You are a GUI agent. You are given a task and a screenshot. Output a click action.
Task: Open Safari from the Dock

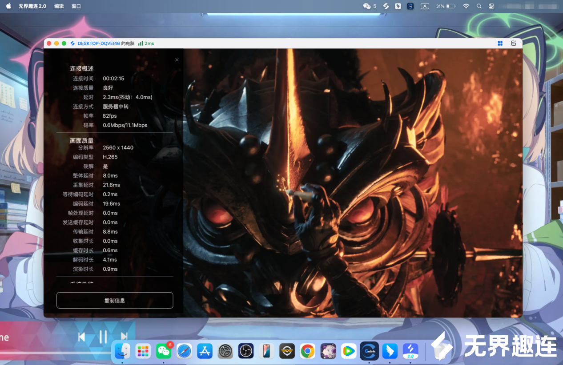click(184, 351)
